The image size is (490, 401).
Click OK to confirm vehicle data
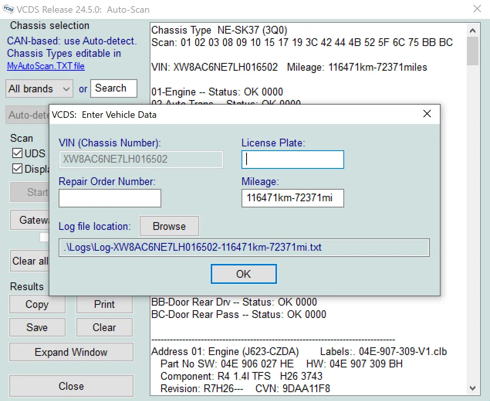244,274
